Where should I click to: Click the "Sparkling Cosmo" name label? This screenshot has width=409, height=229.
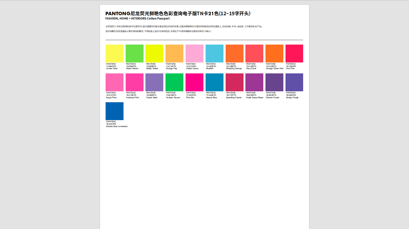point(234,97)
